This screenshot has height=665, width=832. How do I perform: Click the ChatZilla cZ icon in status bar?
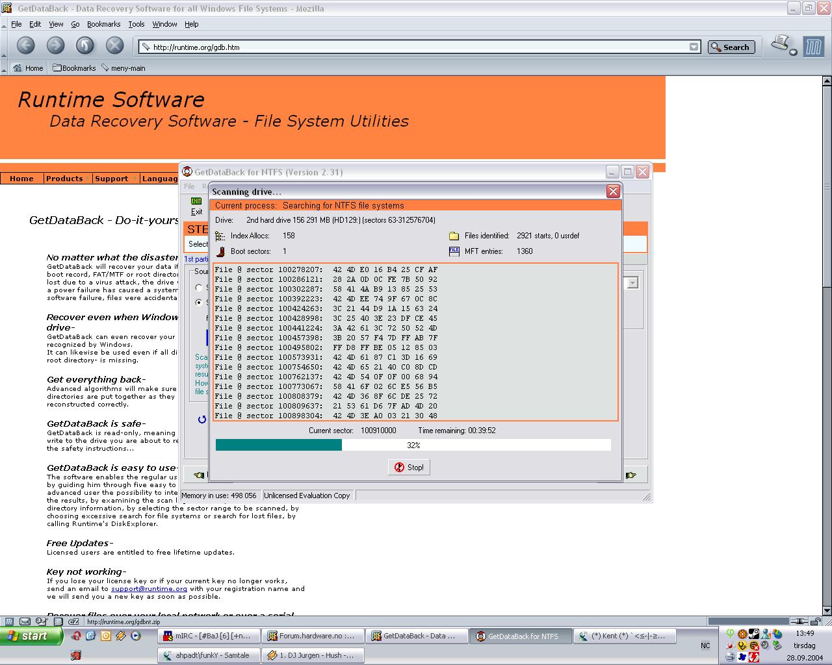pos(73,621)
